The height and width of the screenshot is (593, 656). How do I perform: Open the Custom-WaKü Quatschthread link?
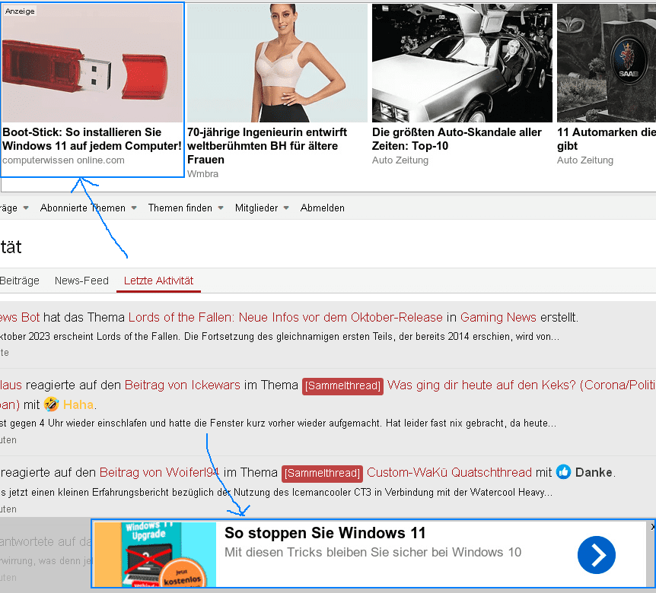pyautogui.click(x=449, y=473)
